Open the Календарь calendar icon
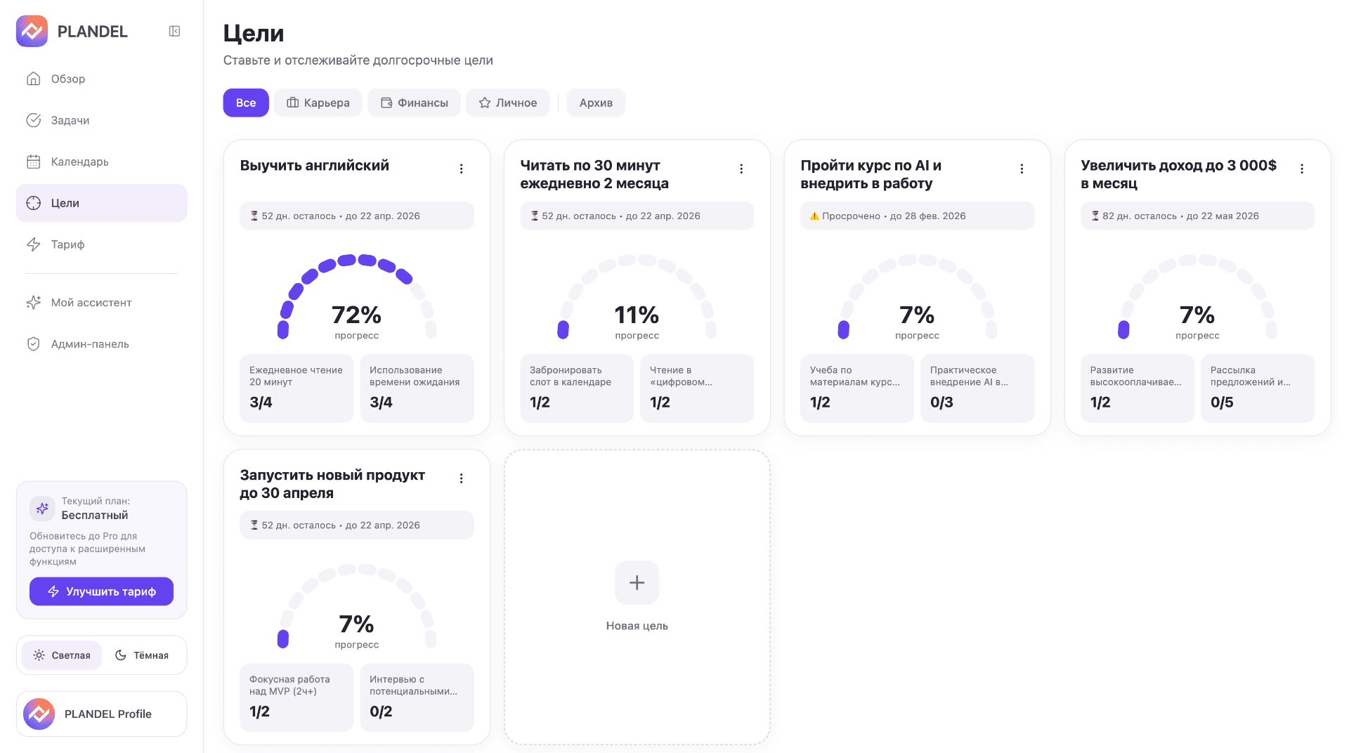The image size is (1349, 753). (x=33, y=162)
